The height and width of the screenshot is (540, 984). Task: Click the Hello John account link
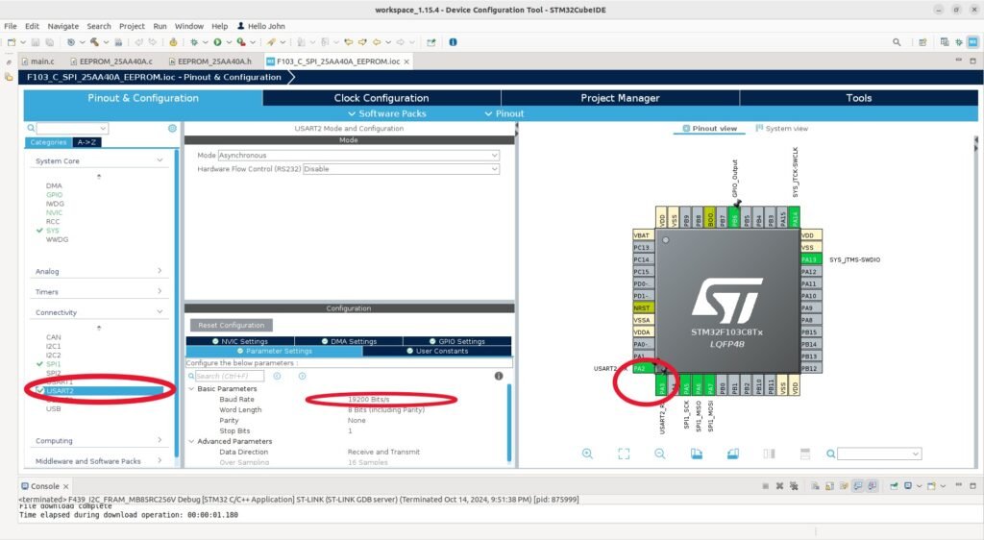(x=261, y=26)
